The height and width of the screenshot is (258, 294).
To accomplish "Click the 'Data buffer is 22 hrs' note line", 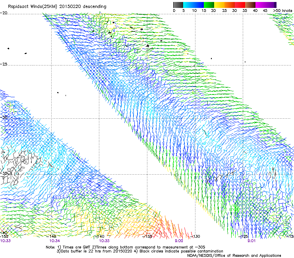I will [x=140, y=251].
